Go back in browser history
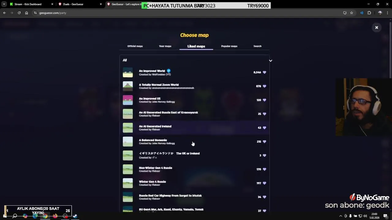 click(x=4, y=13)
